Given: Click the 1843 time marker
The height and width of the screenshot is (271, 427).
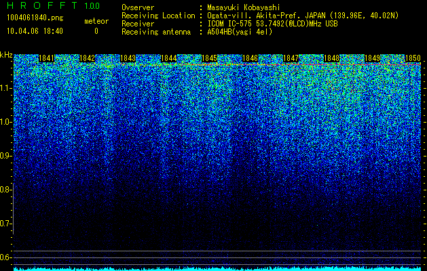Looking at the screenshot, I should 128,58.
